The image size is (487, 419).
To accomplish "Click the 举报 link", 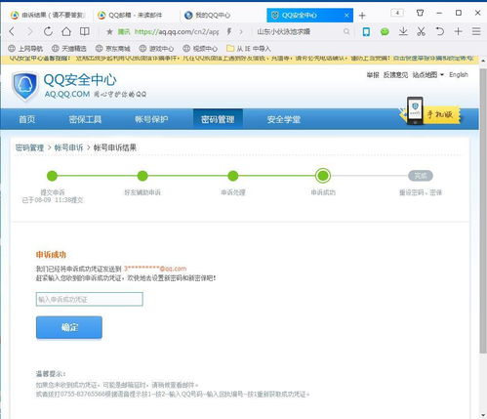I will [x=373, y=75].
